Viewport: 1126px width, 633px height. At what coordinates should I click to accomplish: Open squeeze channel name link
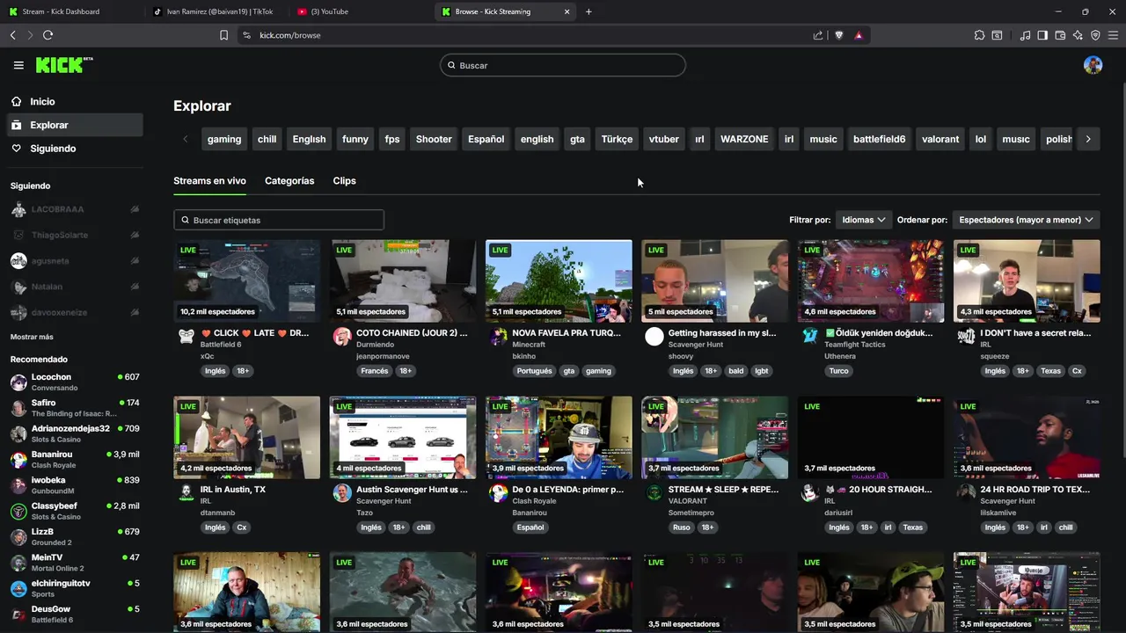click(x=995, y=356)
